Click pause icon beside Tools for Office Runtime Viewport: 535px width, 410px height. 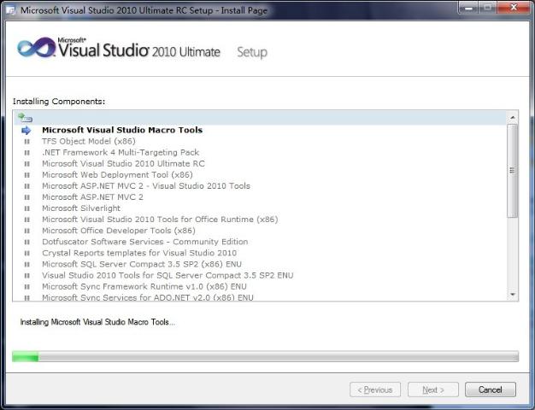27,220
